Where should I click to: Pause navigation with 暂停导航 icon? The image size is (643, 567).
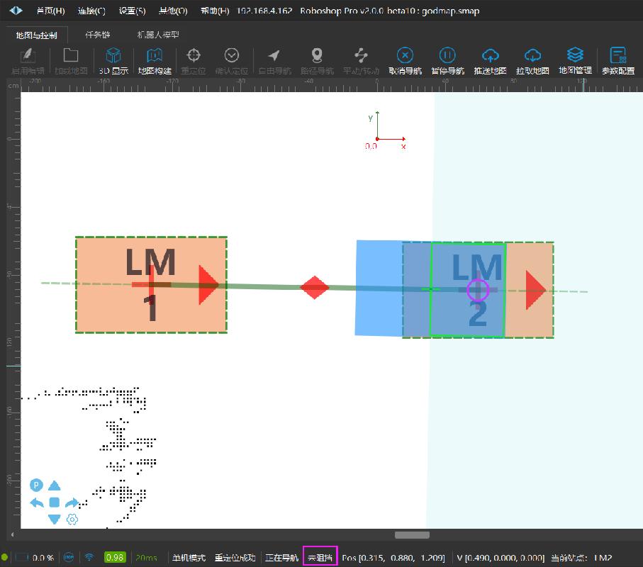pos(447,57)
